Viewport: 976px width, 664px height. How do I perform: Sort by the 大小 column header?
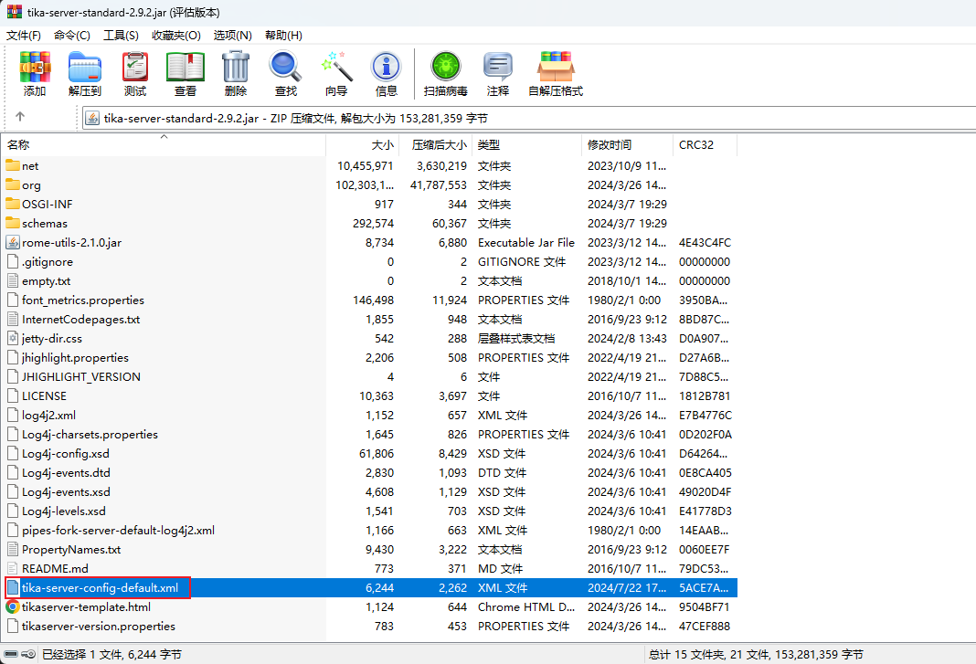coord(362,145)
